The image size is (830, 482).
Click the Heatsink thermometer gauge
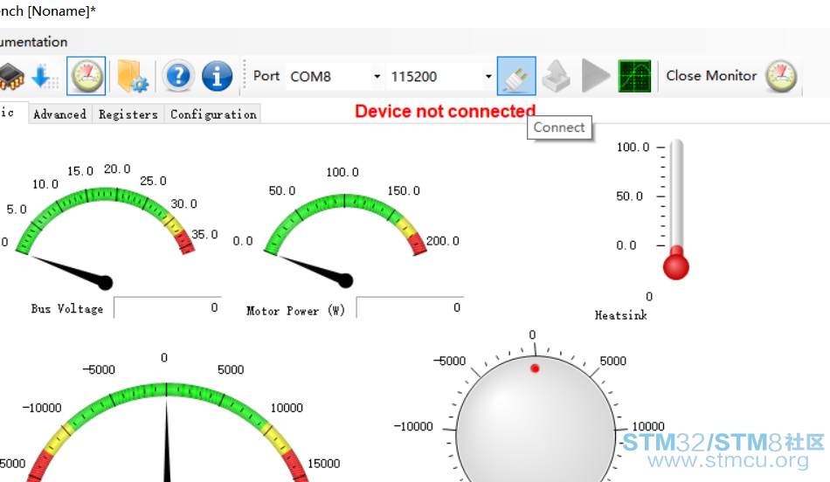(676, 210)
